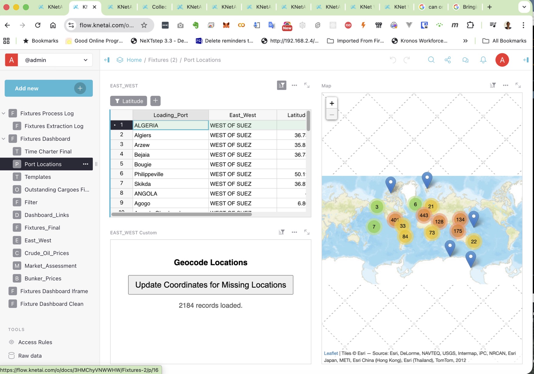Collapse the left sidebar panel toggle

(107, 60)
